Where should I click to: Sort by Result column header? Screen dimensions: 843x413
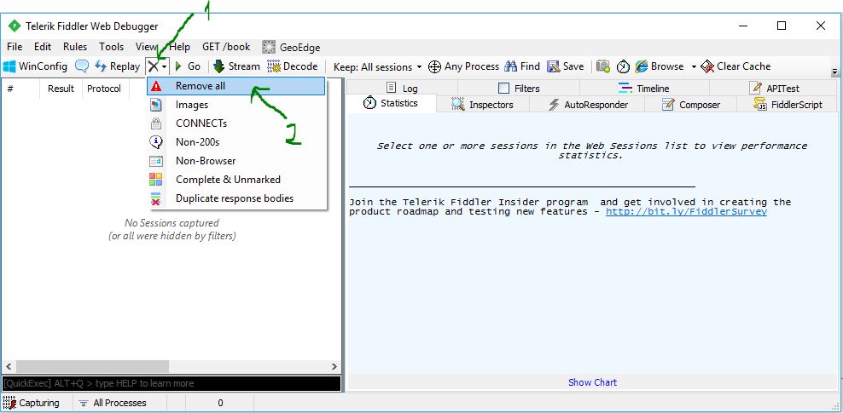point(61,89)
